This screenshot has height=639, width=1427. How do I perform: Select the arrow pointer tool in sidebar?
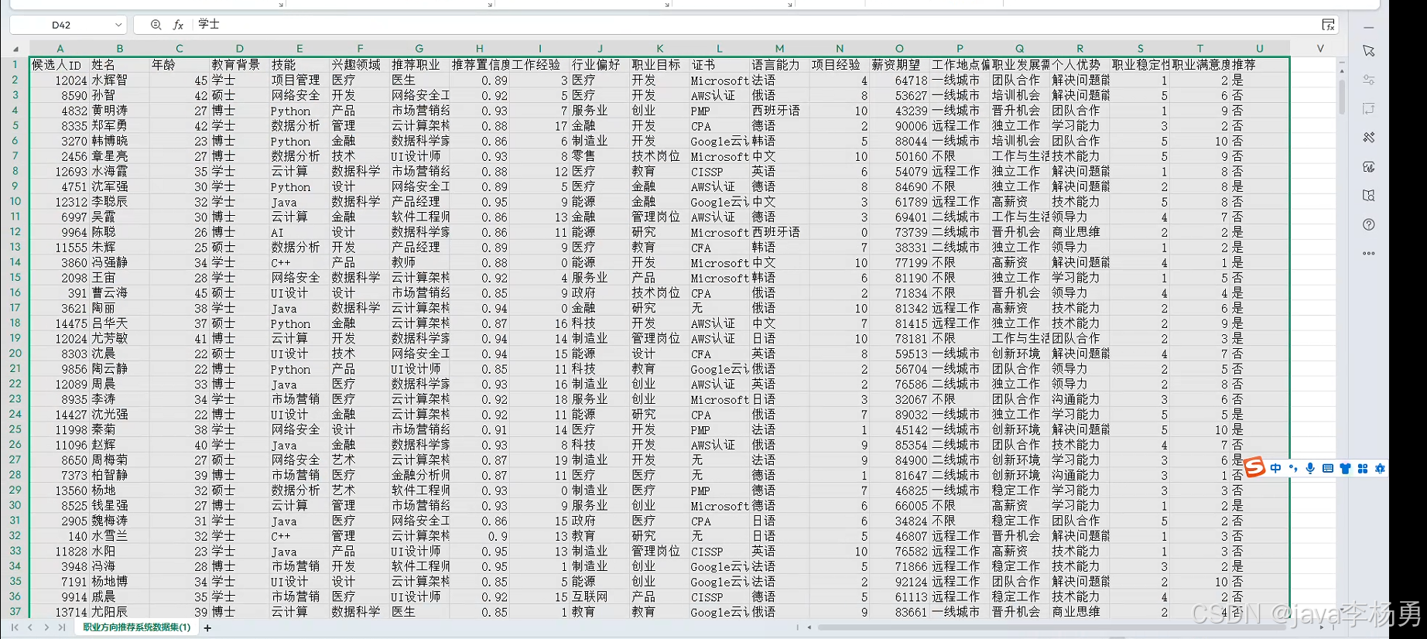[x=1368, y=51]
